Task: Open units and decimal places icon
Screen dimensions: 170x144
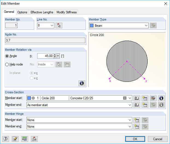Action: click(25, 139)
